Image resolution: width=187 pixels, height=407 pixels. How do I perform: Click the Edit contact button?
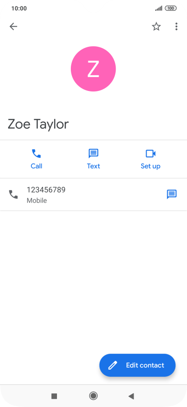137,365
